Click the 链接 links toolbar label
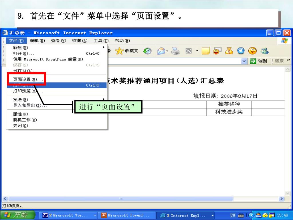 tap(279, 61)
